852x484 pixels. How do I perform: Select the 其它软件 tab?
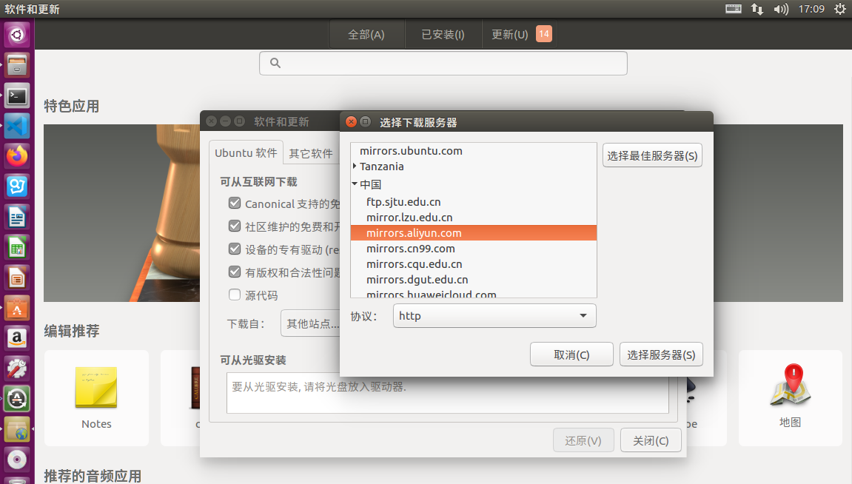311,154
